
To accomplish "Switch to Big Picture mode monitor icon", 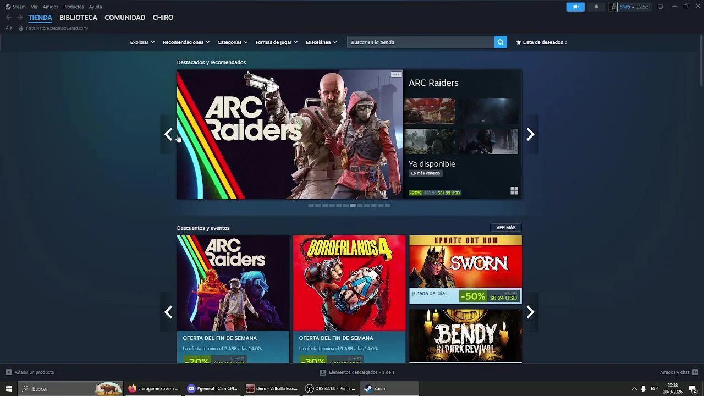I will (661, 7).
